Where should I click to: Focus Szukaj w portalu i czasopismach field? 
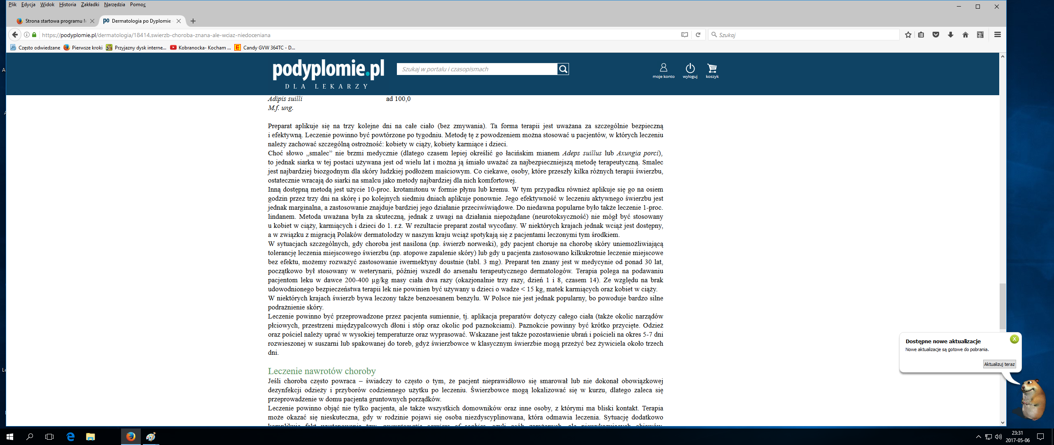[x=477, y=69]
